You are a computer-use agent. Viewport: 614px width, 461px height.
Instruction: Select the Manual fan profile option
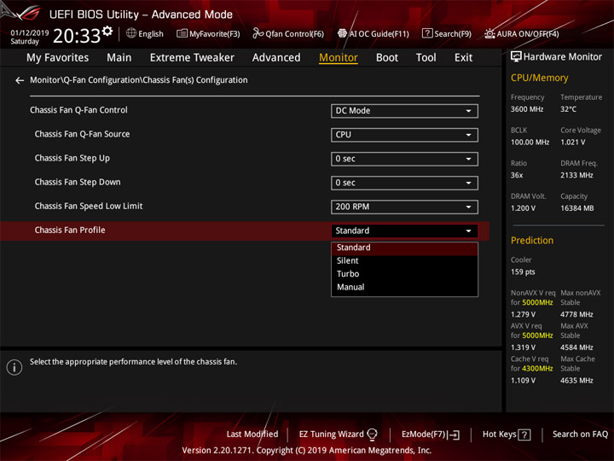pos(404,288)
